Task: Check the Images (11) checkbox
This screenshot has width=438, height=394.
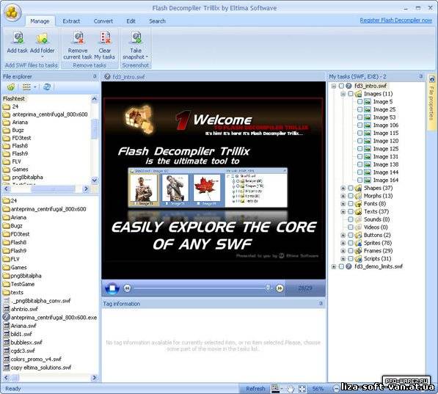Action: click(x=351, y=94)
